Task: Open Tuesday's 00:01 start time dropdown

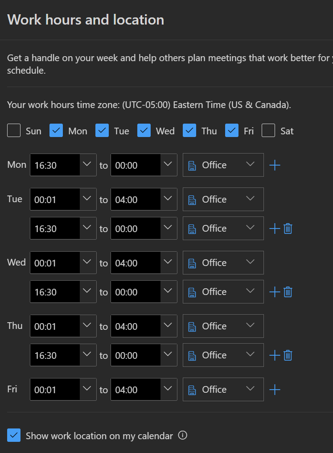Action: [x=87, y=199]
